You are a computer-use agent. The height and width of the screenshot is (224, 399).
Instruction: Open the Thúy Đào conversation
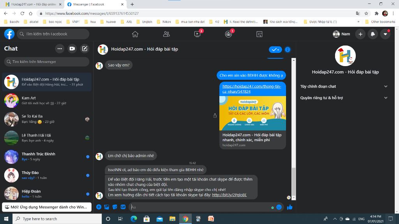47,175
